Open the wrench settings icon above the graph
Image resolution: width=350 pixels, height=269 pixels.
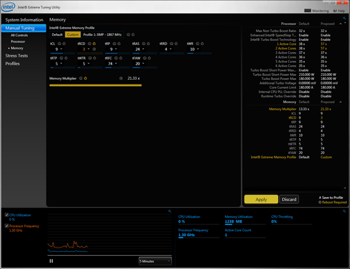(x=170, y=211)
